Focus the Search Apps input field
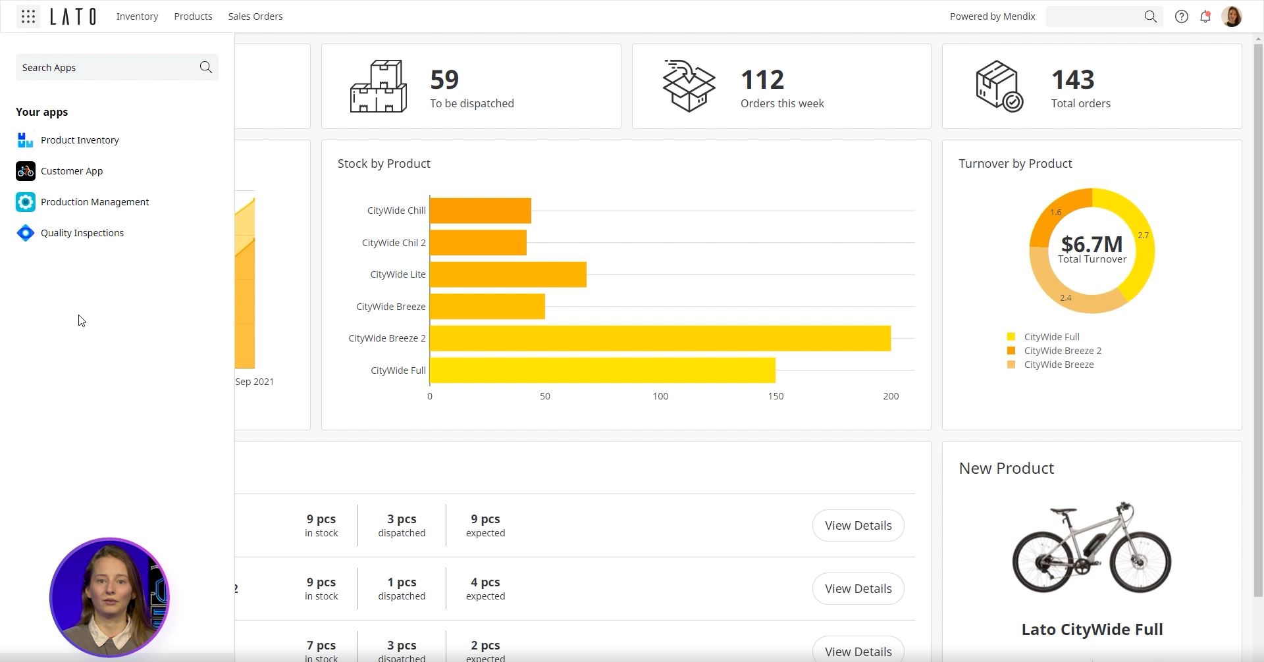The height and width of the screenshot is (662, 1264). pos(105,67)
